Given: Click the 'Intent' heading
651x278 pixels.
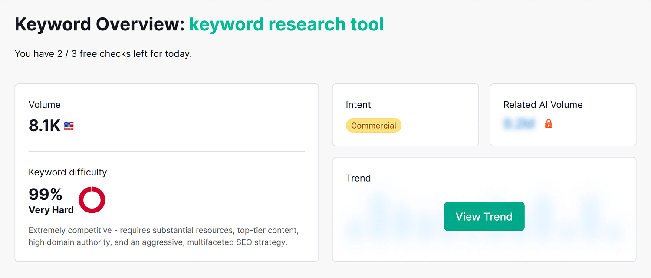Looking at the screenshot, I should [358, 105].
